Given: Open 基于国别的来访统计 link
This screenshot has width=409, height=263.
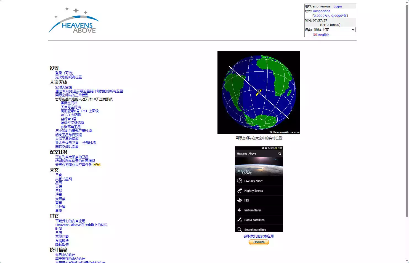Looking at the screenshot, I should 70,259.
